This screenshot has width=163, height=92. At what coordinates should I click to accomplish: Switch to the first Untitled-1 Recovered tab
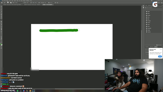click(x=12, y=5)
